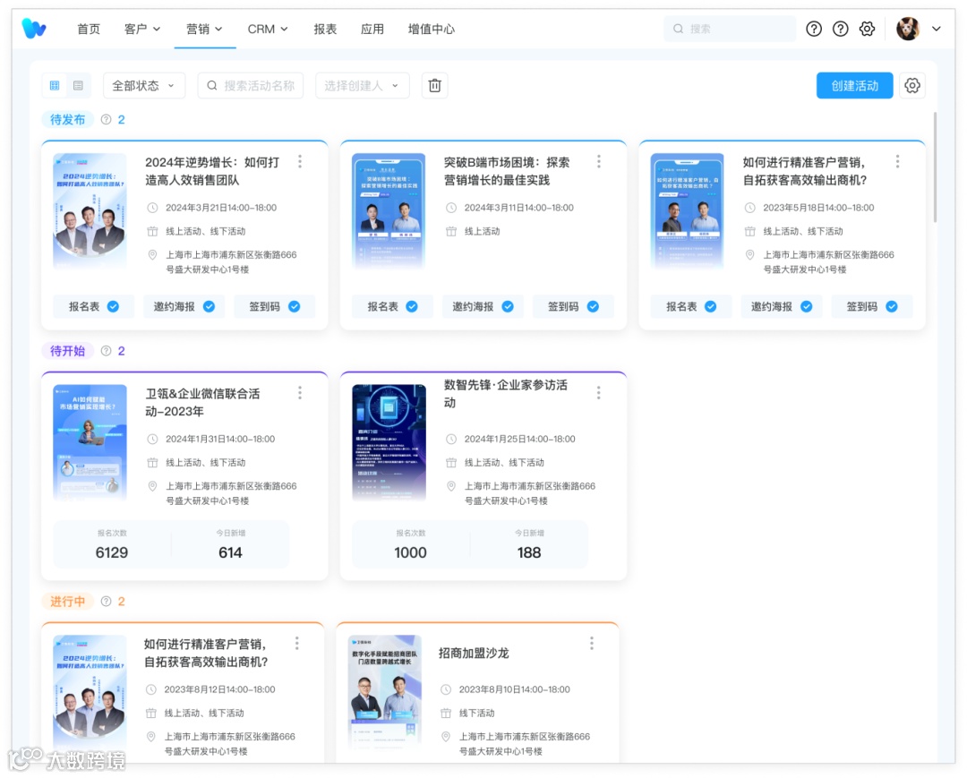Image resolution: width=967 pixels, height=778 pixels.
Task: Click 报名次数 value 1000
Action: pyautogui.click(x=410, y=552)
